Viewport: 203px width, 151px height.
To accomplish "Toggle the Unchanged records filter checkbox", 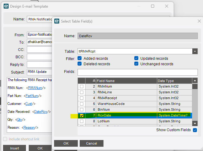I will [136, 64].
